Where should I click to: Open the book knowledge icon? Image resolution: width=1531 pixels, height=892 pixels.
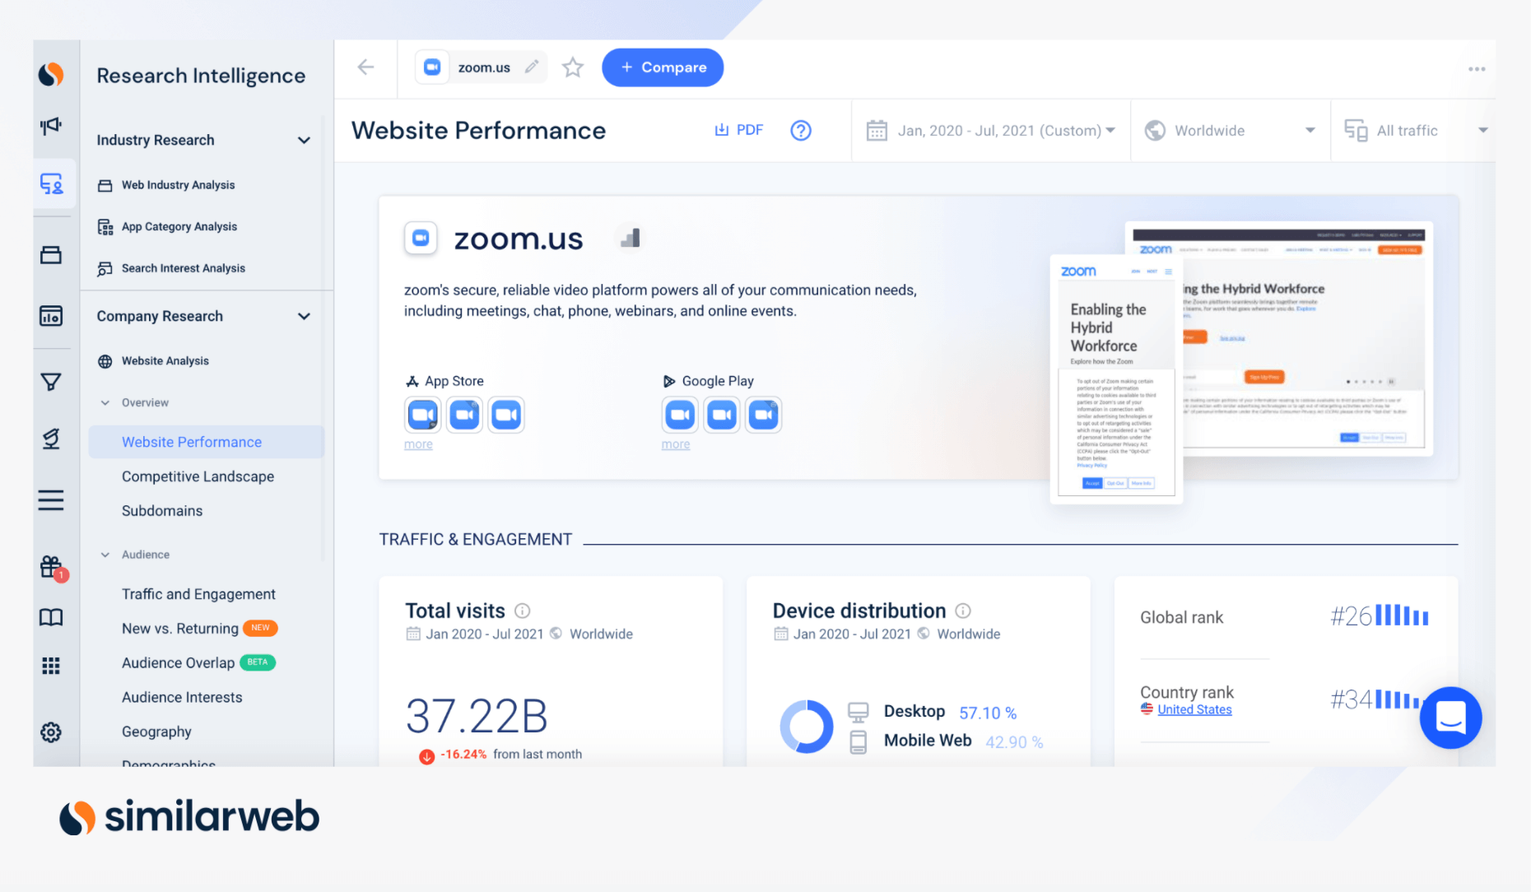tap(51, 617)
